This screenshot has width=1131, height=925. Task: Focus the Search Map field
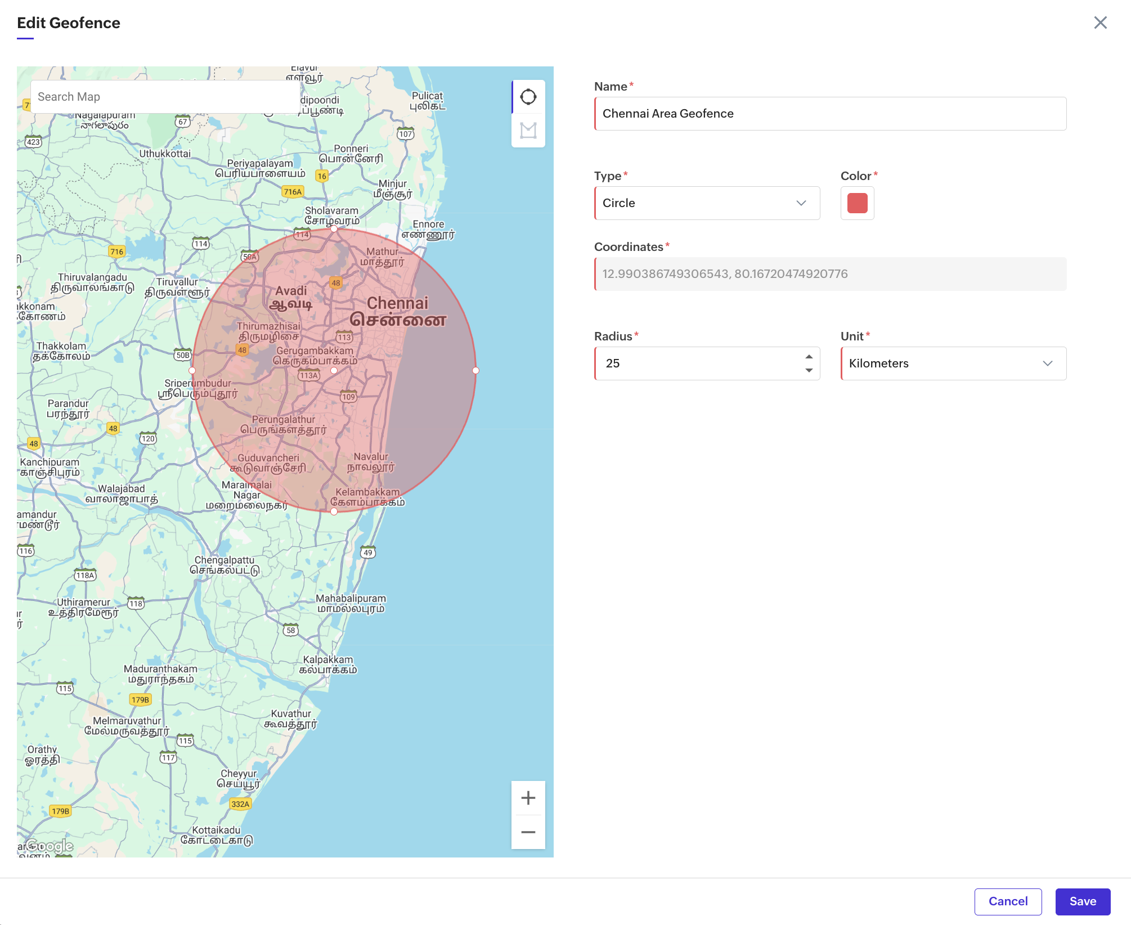[164, 97]
